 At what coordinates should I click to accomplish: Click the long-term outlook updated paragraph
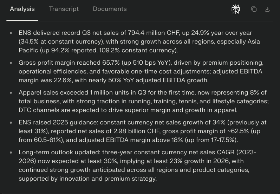[137, 152]
